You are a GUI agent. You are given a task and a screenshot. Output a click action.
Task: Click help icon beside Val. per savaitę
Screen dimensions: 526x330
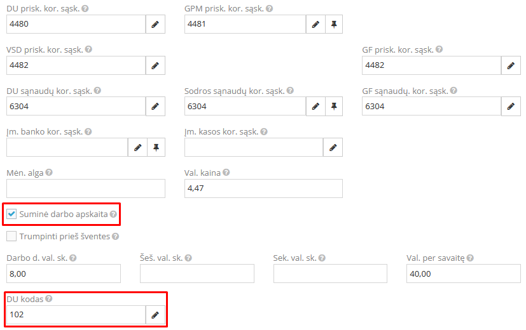[x=469, y=258]
